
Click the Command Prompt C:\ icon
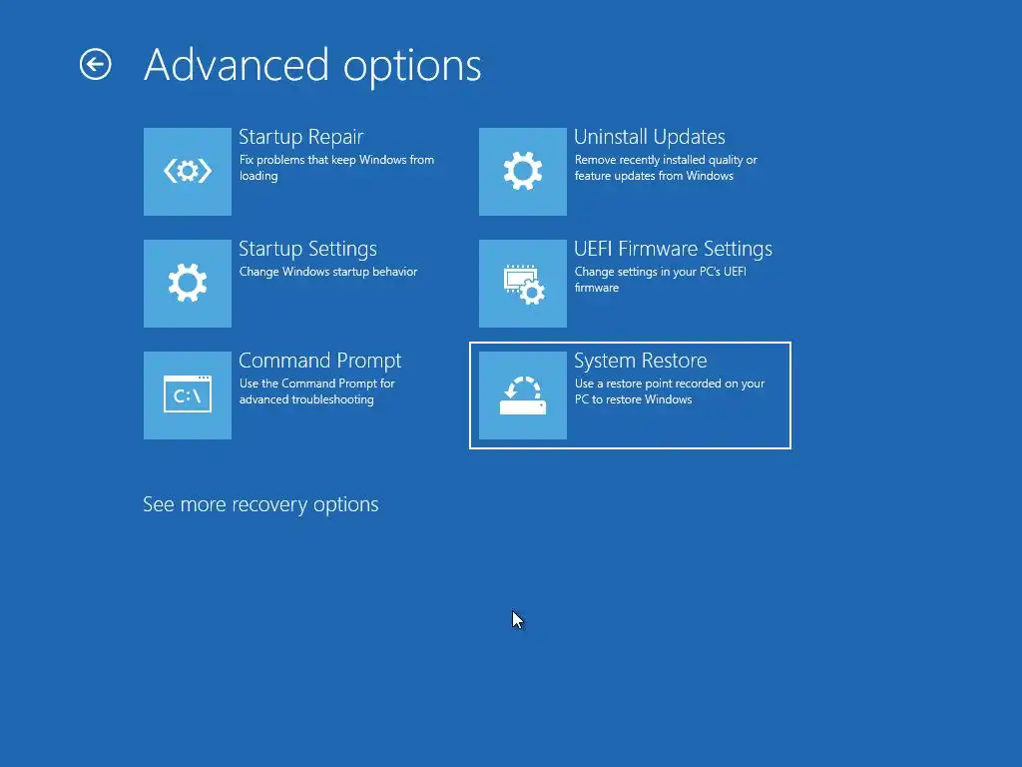point(188,395)
